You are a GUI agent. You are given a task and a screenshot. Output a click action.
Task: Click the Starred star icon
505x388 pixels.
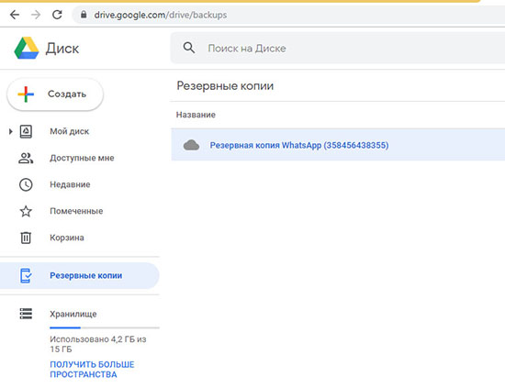tap(26, 211)
